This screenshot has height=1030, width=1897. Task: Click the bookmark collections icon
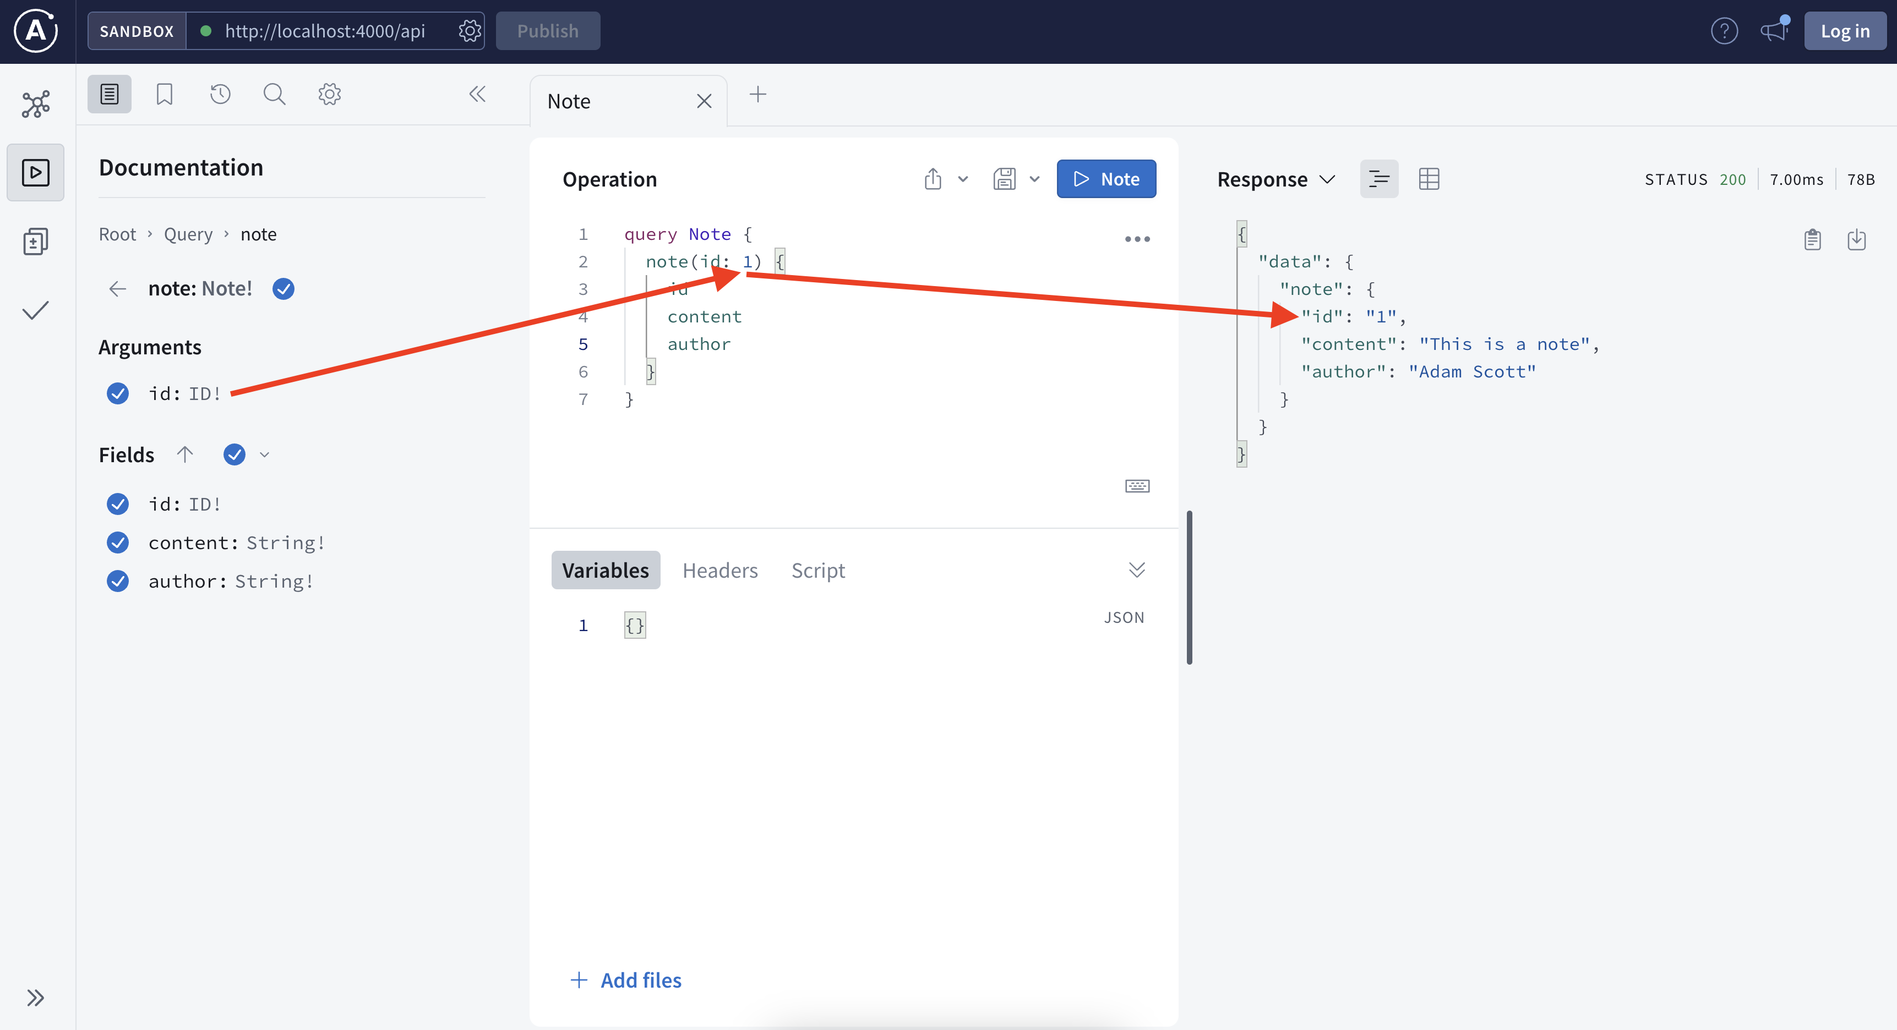(x=164, y=94)
